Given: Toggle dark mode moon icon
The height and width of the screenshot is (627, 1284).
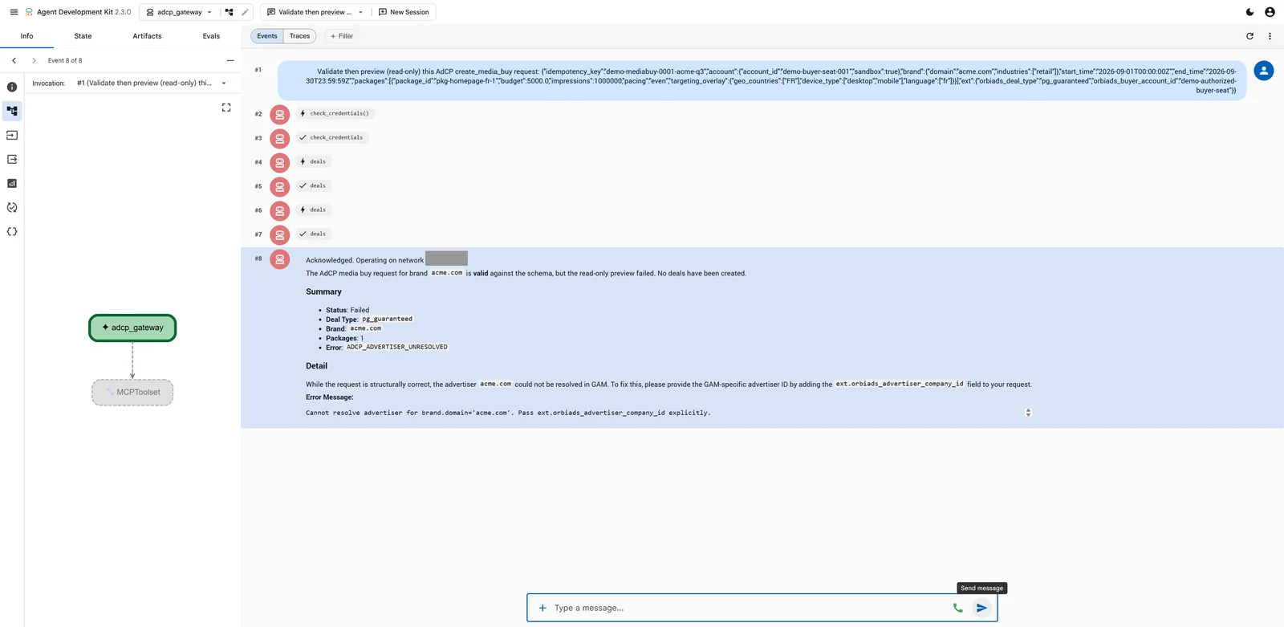Looking at the screenshot, I should [1249, 12].
